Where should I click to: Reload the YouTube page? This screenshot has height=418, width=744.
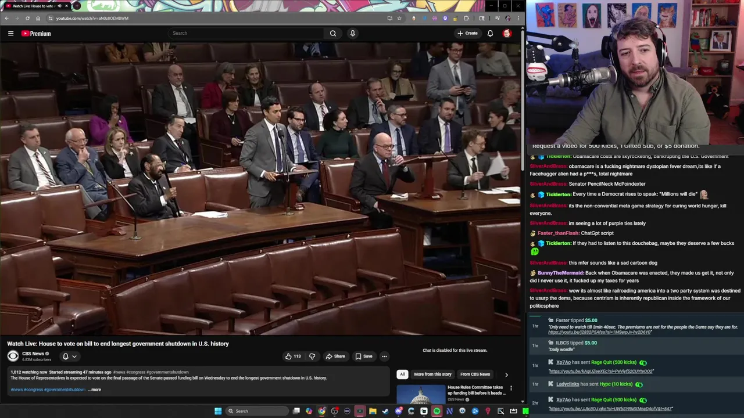coord(27,18)
